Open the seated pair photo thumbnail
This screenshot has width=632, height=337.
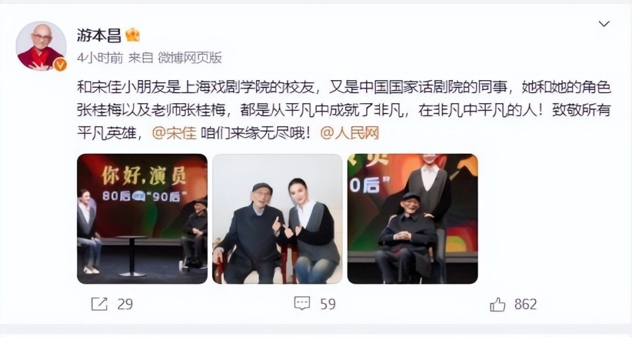point(277,219)
